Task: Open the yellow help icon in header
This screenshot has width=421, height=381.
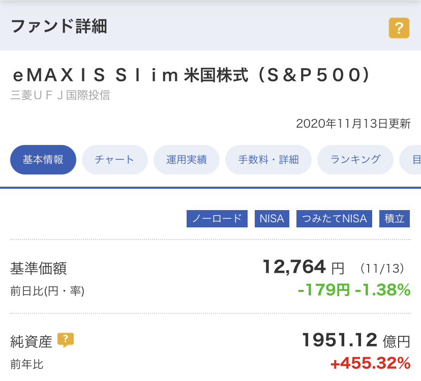Action: pyautogui.click(x=399, y=28)
